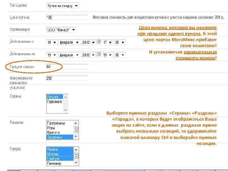This screenshot has width=228, height=171.
Task: Open calendar icon in 'Действителен с' row
Action: 99,41
